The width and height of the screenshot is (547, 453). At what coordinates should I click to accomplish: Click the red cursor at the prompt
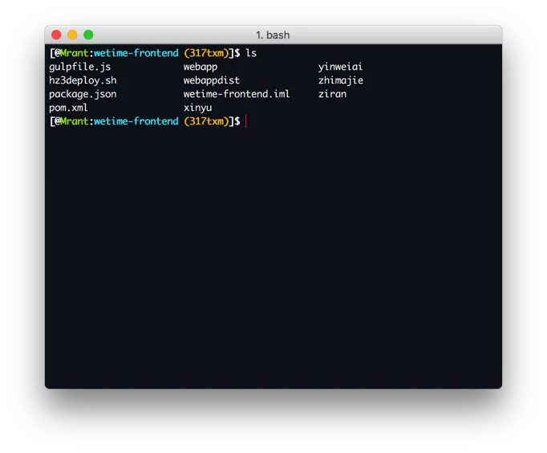(246, 121)
